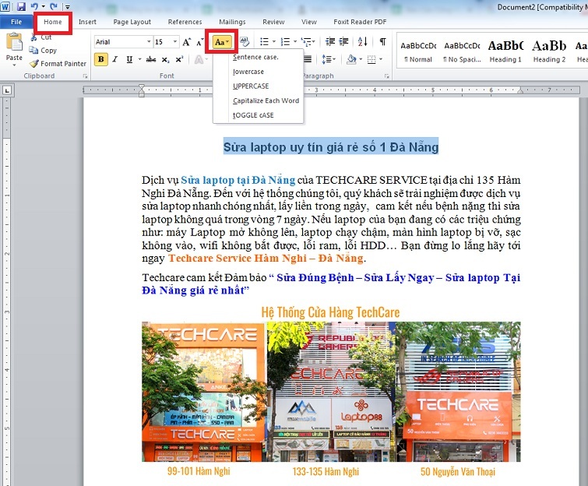Click Clear Formatting eraser icon
The width and height of the screenshot is (588, 486).
[245, 41]
